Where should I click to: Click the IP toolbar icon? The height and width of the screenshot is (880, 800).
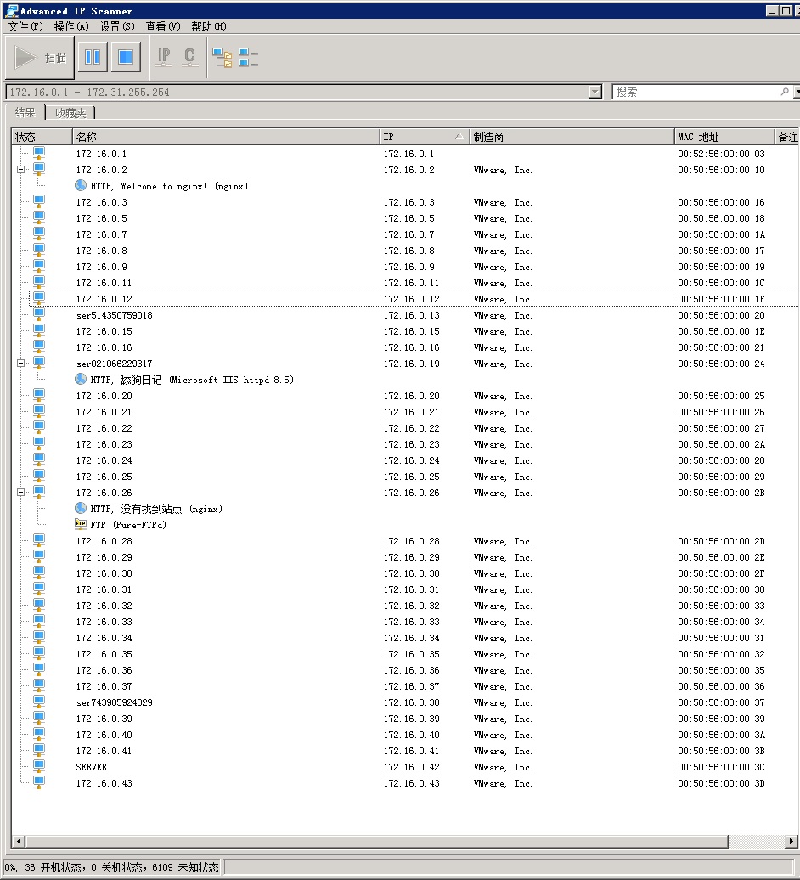pos(164,57)
